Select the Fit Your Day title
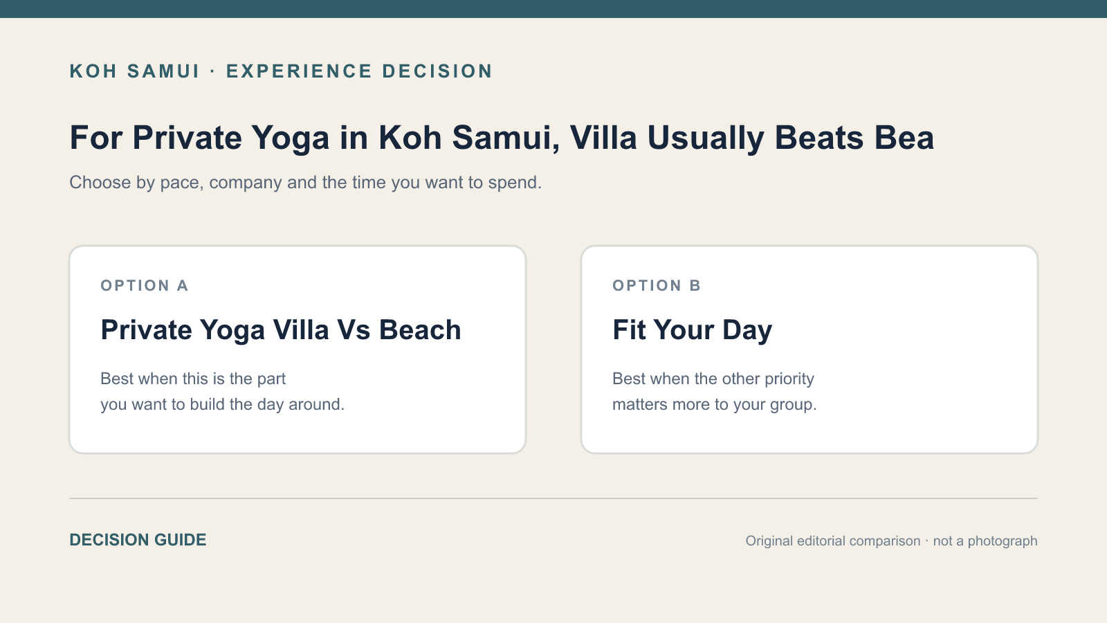 coord(692,330)
